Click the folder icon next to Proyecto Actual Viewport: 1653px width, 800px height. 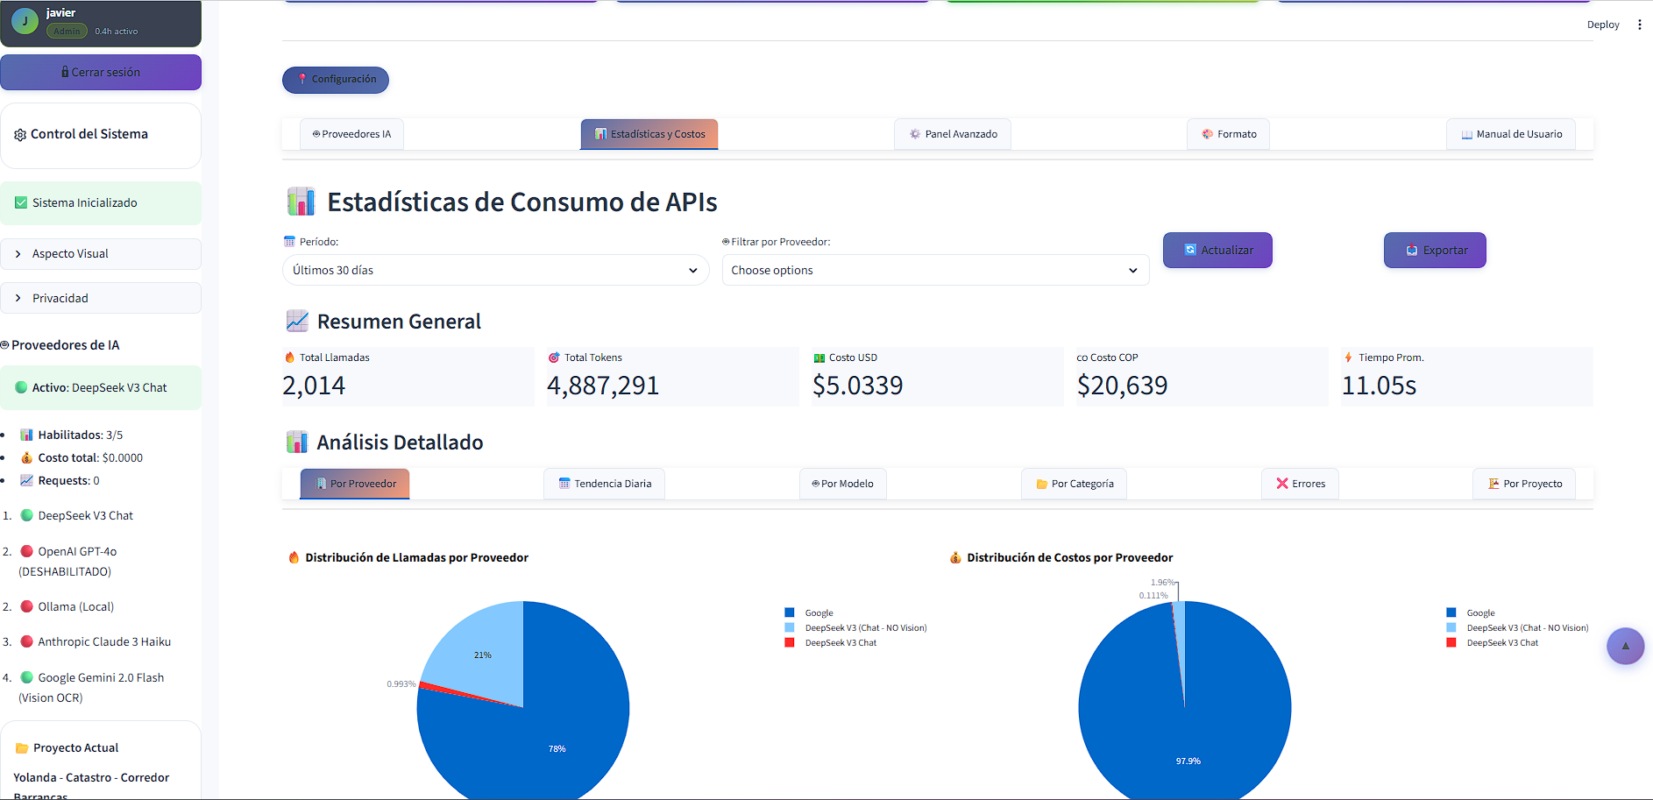coord(22,747)
